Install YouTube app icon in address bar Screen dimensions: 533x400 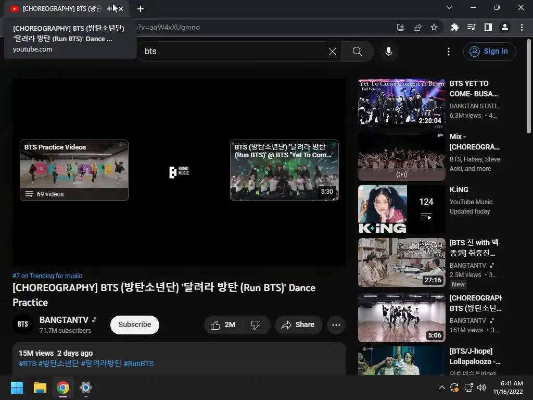400,28
